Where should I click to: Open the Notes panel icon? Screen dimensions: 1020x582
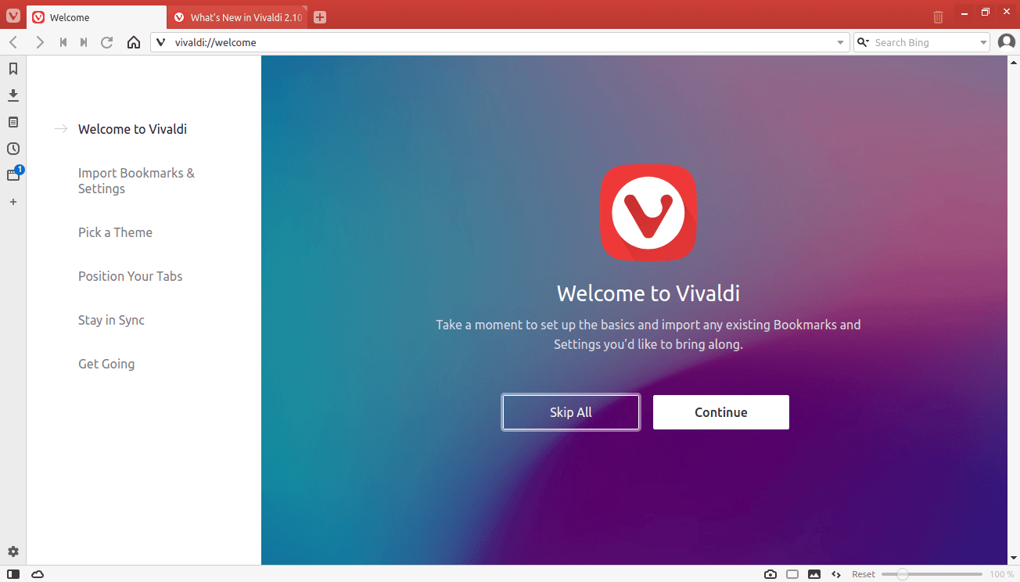coord(13,122)
